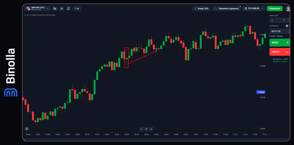Expand the GBP/USD (OTC) asset selector

(37, 9)
